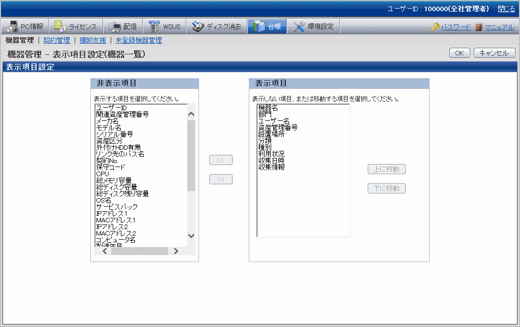
Task: Select 資産区分 in hidden items list
Action: (141, 141)
